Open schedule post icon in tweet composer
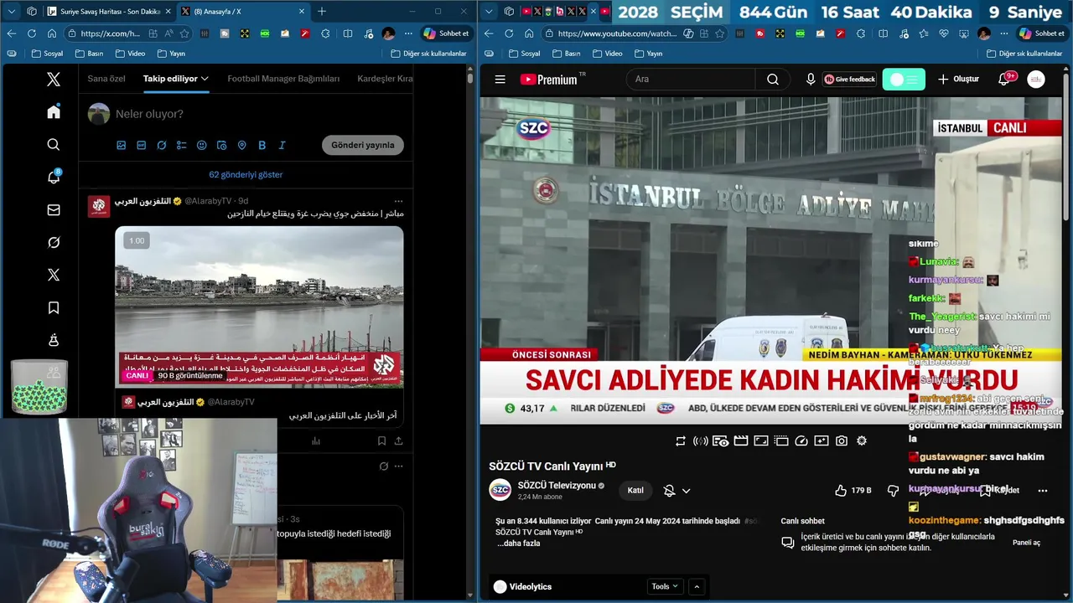 pyautogui.click(x=221, y=145)
